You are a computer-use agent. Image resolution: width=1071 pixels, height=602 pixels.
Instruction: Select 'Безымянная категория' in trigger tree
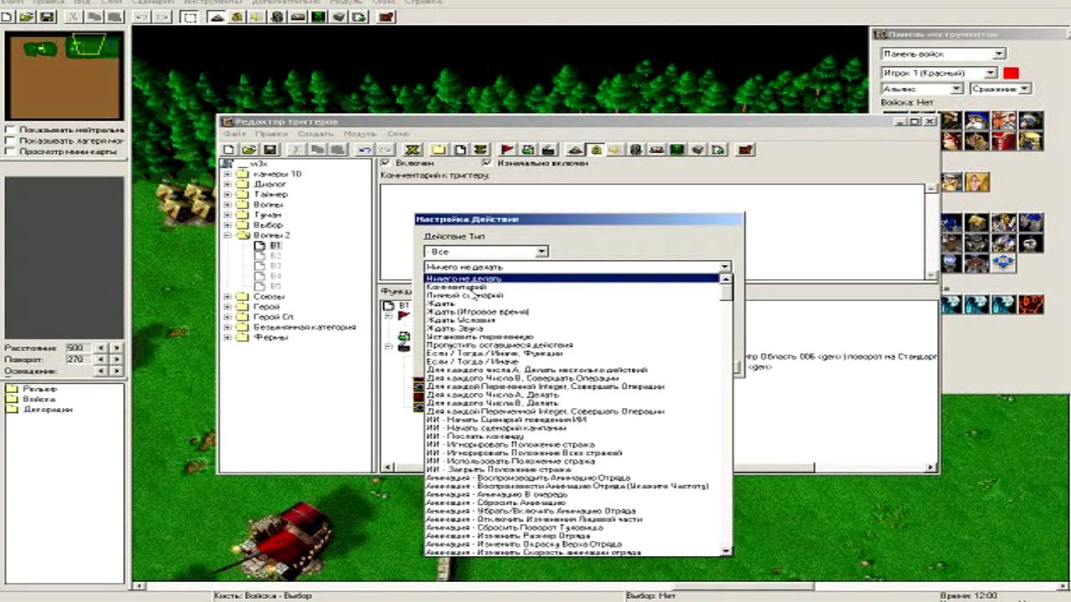click(305, 327)
